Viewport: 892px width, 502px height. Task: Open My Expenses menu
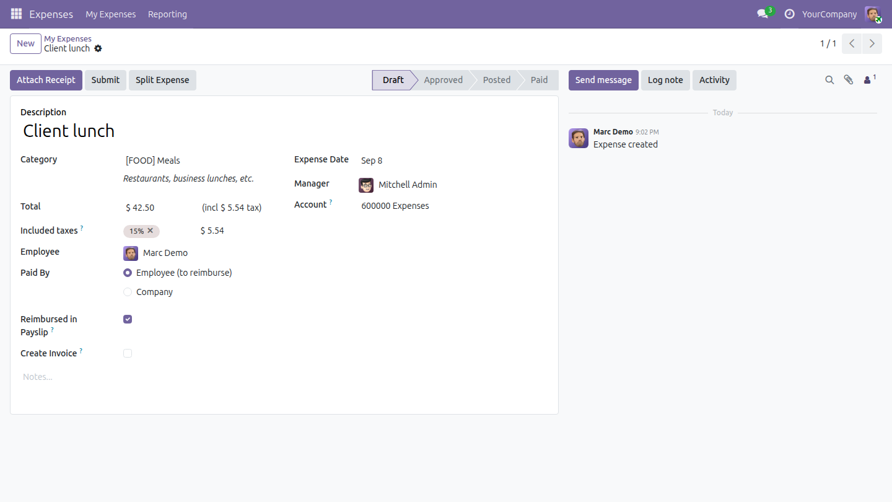[x=111, y=14]
